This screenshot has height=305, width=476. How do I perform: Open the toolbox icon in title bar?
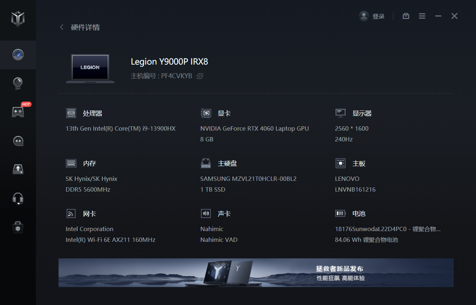tap(406, 16)
